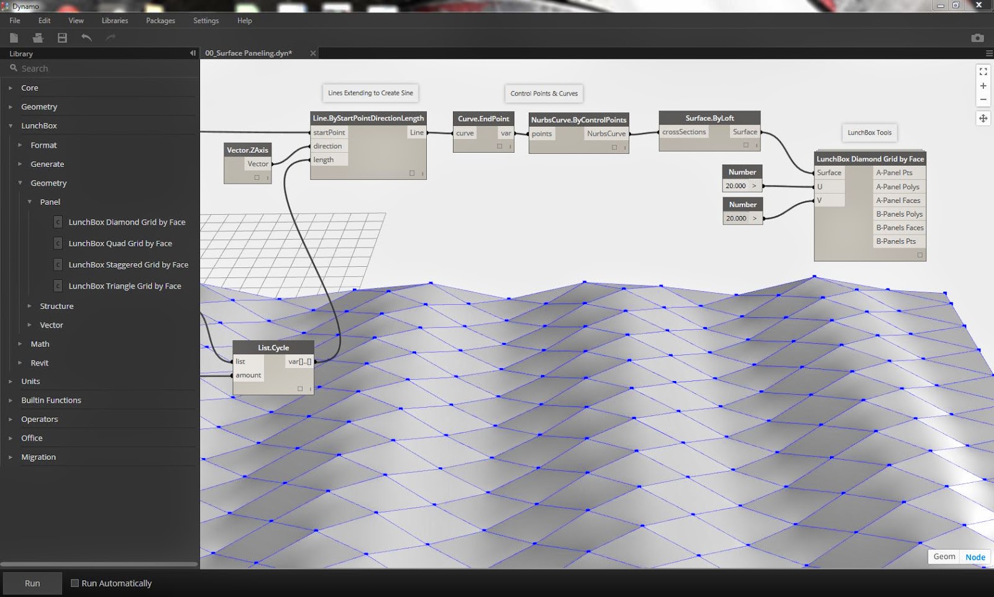Screen dimensions: 994x597
Task: Click the search magnifier icon in Library
Action: pyautogui.click(x=13, y=68)
